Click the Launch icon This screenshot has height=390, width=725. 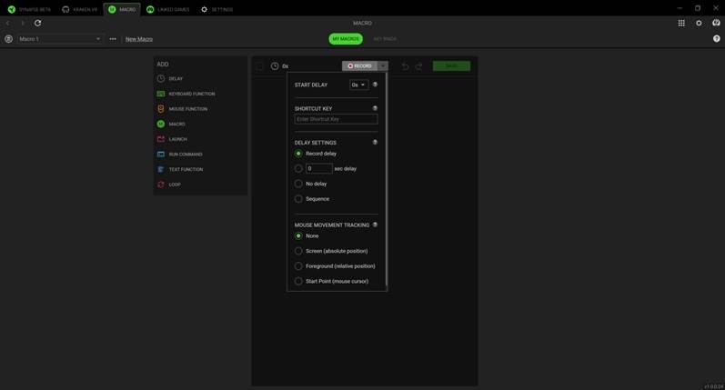pyautogui.click(x=161, y=139)
